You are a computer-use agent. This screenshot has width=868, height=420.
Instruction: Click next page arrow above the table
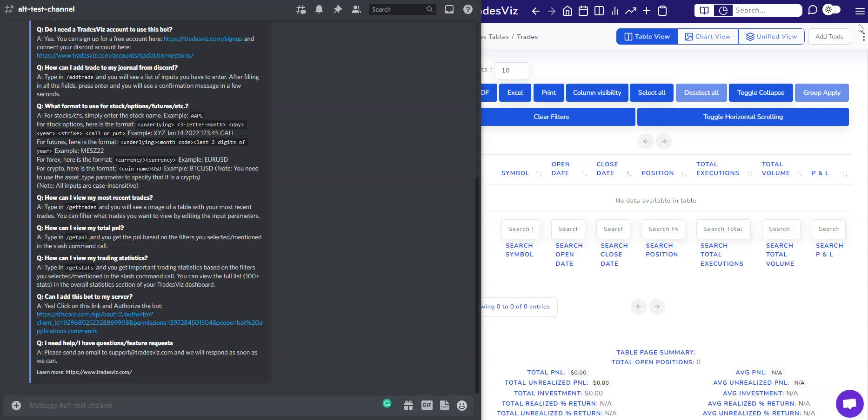pos(664,141)
